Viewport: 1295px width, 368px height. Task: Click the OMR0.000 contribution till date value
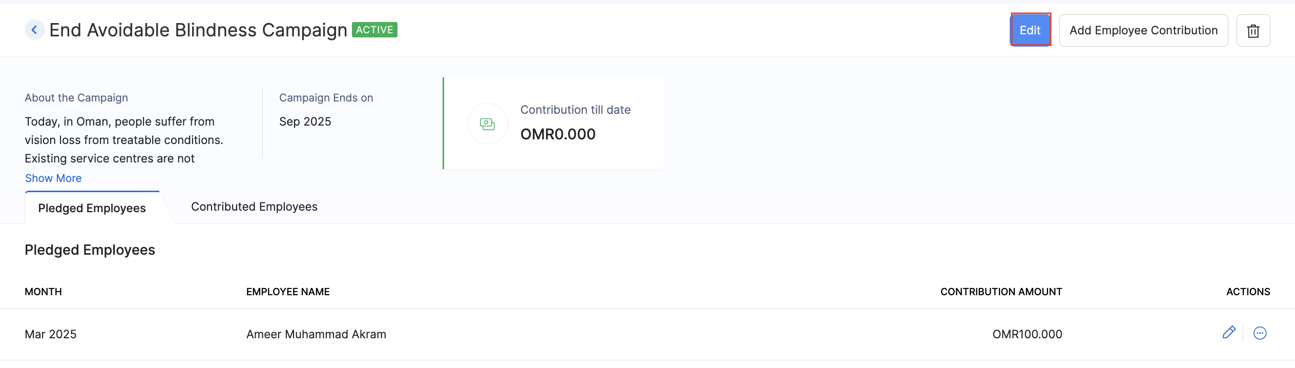click(x=558, y=134)
